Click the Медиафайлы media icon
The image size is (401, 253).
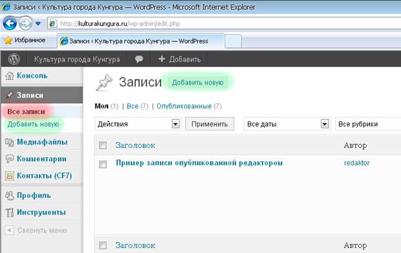[10, 142]
